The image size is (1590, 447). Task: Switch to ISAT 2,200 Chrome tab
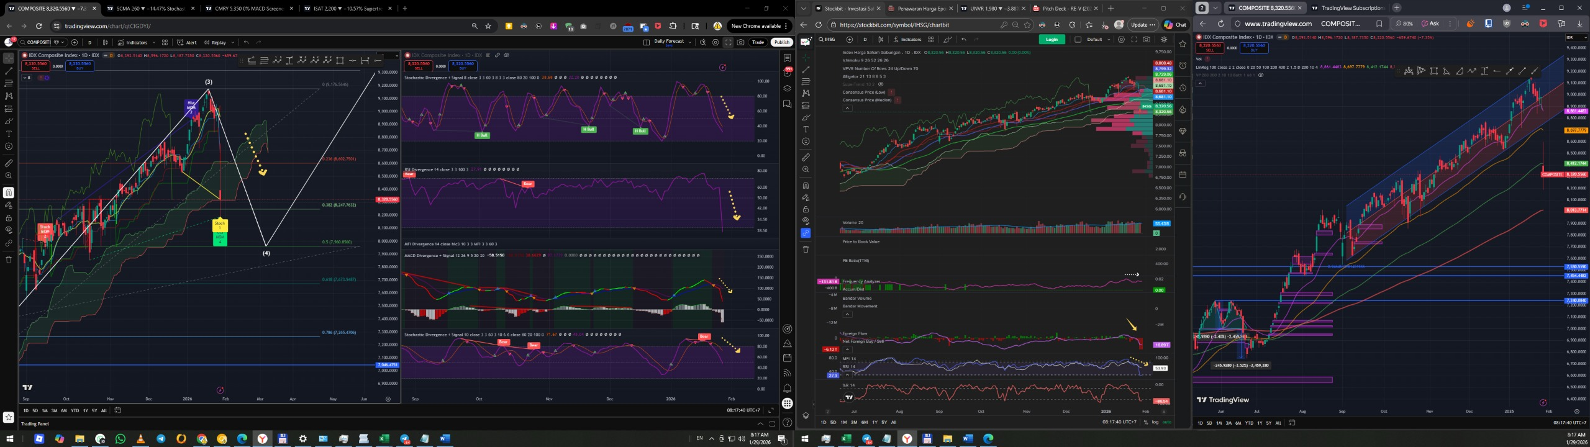point(347,9)
